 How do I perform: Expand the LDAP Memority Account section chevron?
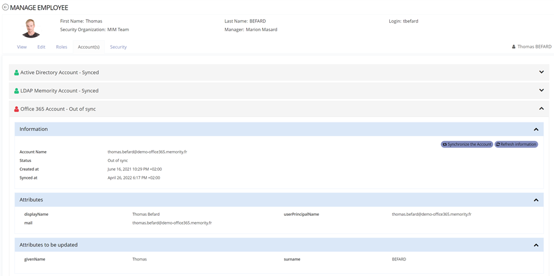coord(541,90)
